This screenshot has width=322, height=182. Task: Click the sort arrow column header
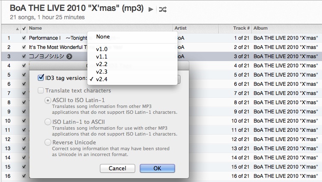[x=17, y=29]
